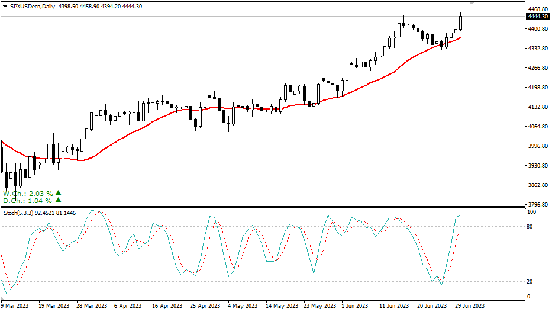Click the latest white candlestick on chart

[x=461, y=21]
